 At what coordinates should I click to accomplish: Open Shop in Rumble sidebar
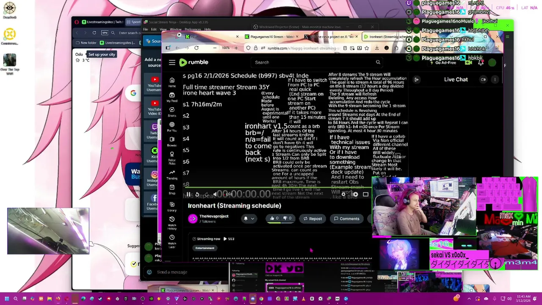[172, 189]
